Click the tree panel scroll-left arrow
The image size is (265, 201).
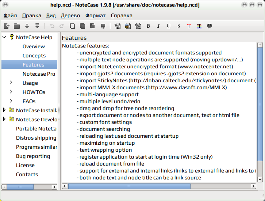pos(4,187)
